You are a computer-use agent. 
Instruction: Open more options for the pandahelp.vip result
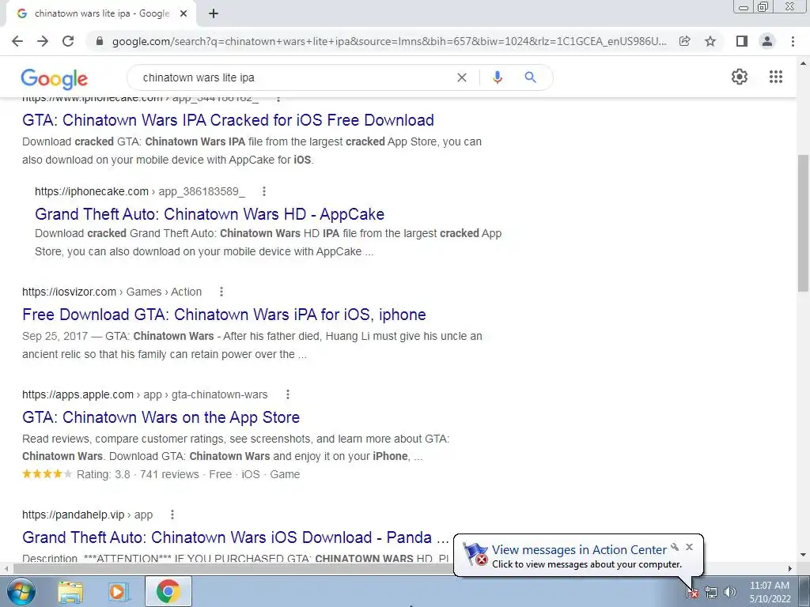click(172, 515)
